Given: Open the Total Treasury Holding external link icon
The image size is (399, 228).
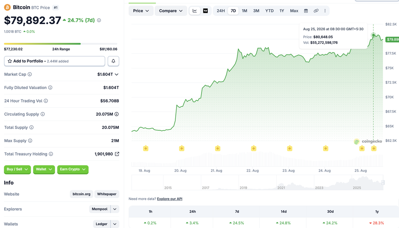Looking at the screenshot, I should pyautogui.click(x=117, y=154).
